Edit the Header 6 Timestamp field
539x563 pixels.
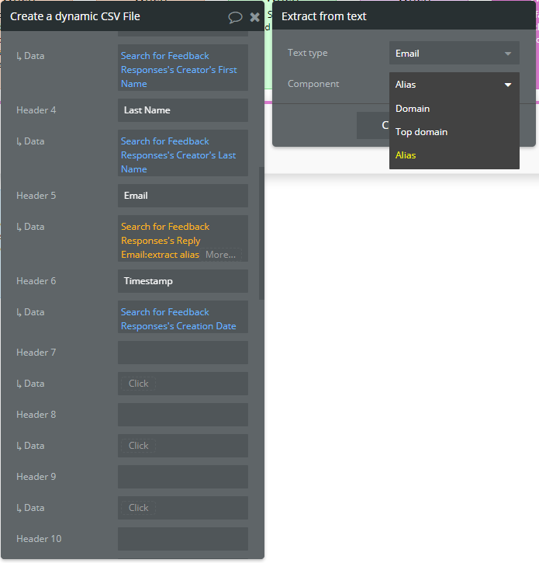pos(183,281)
